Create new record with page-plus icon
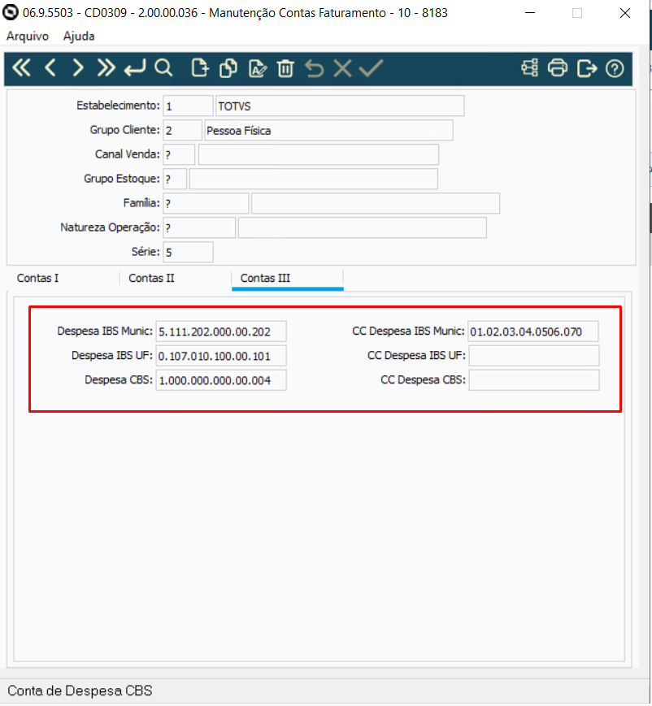 (200, 68)
